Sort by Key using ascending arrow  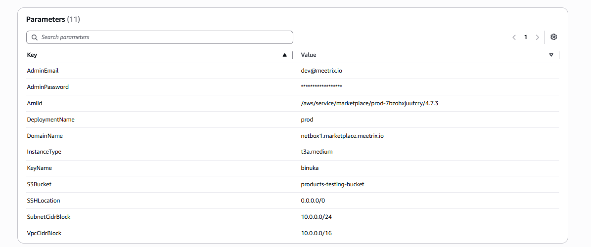point(284,55)
